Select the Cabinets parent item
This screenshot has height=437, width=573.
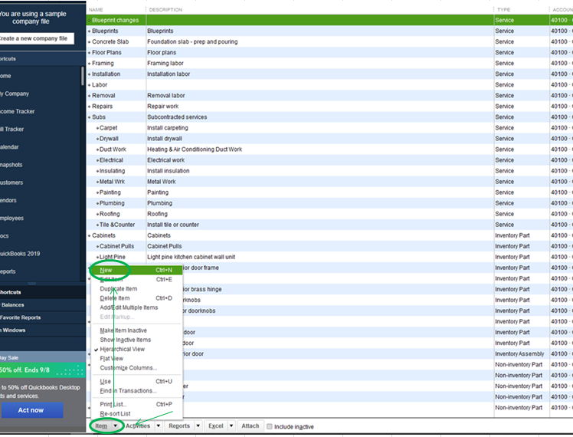pyautogui.click(x=103, y=235)
